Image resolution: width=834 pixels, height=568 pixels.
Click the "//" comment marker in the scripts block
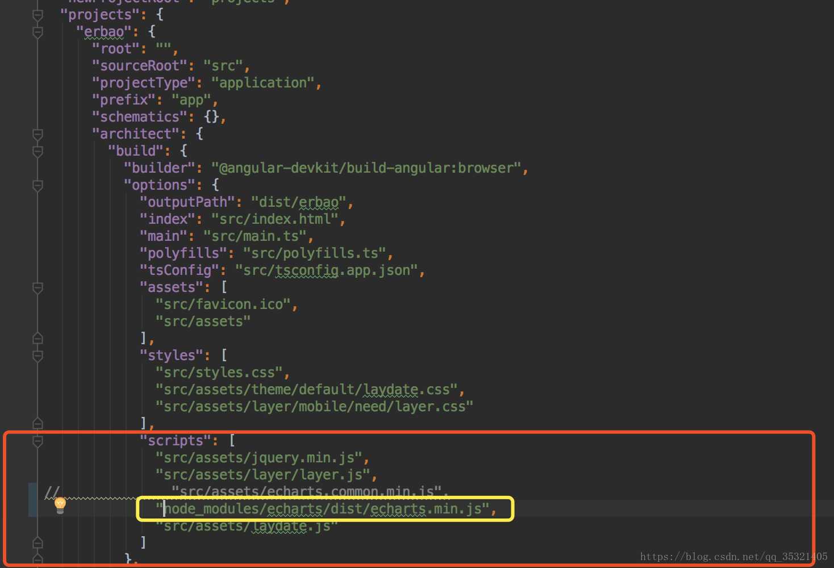(x=52, y=492)
